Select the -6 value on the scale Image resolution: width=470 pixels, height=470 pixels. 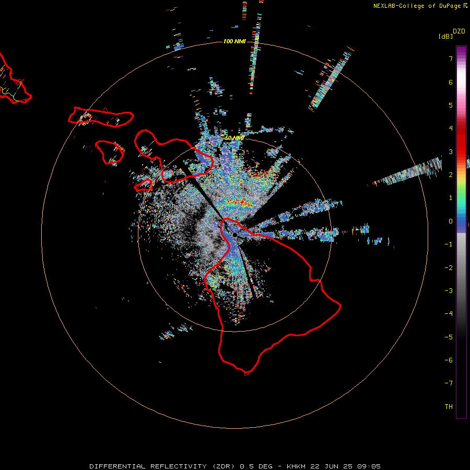pos(449,360)
